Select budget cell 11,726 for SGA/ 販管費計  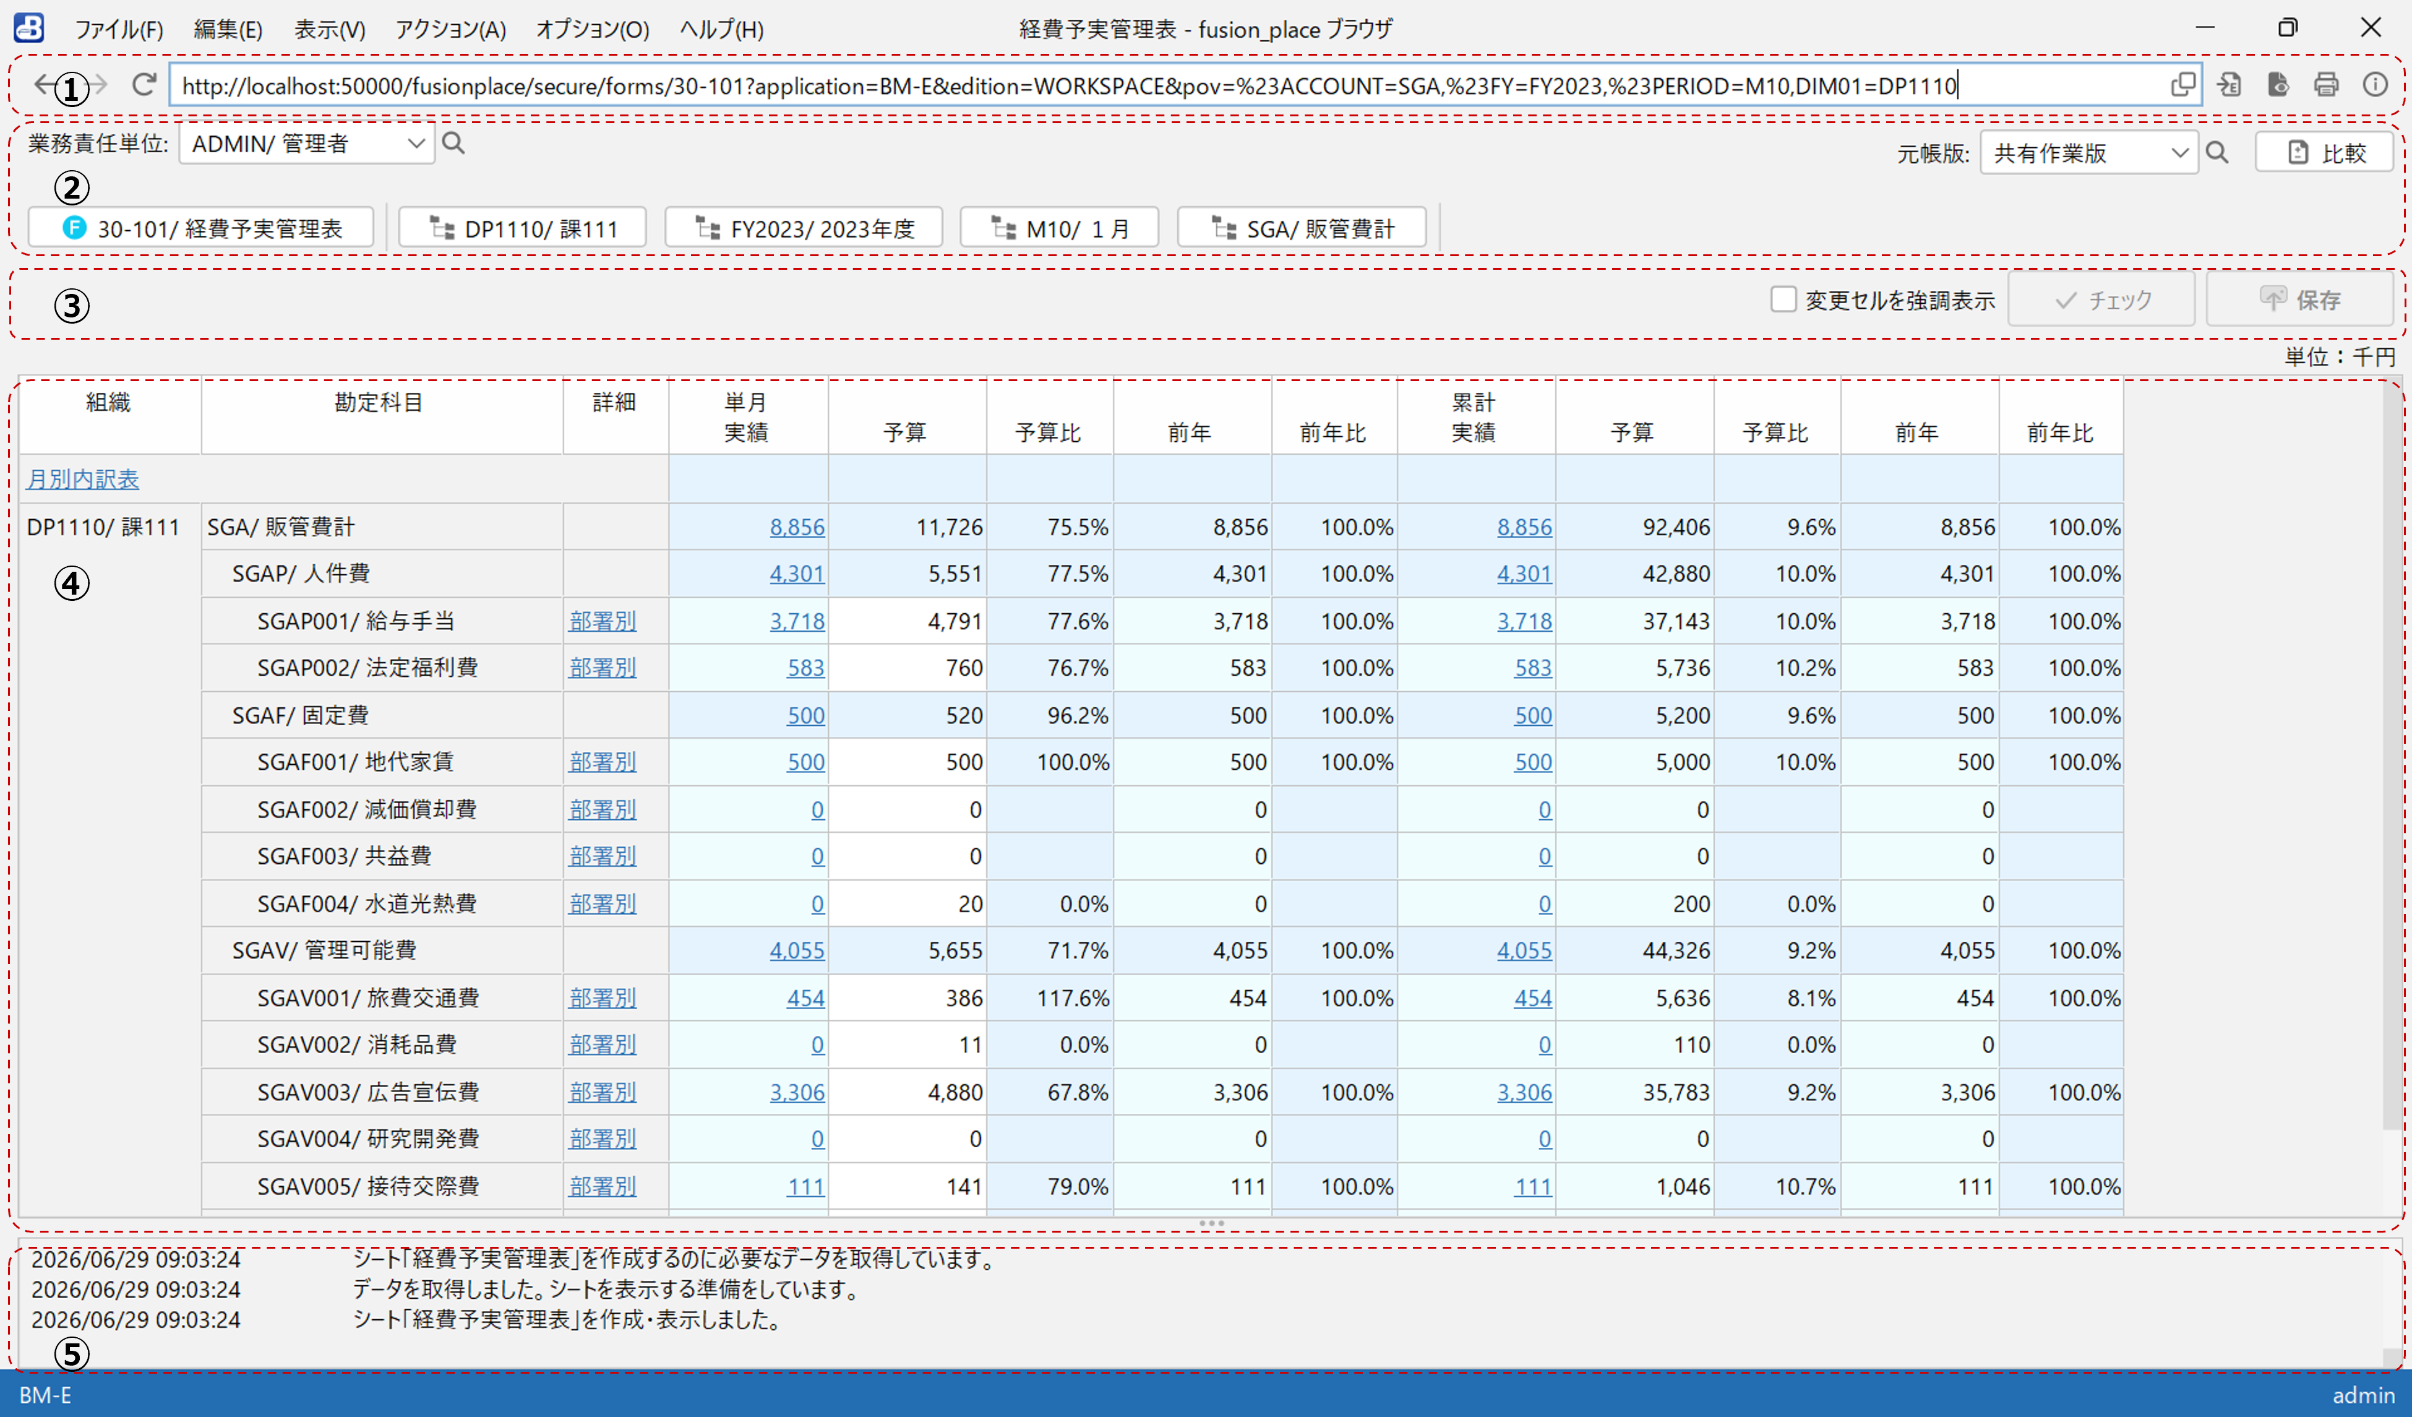[x=908, y=527]
